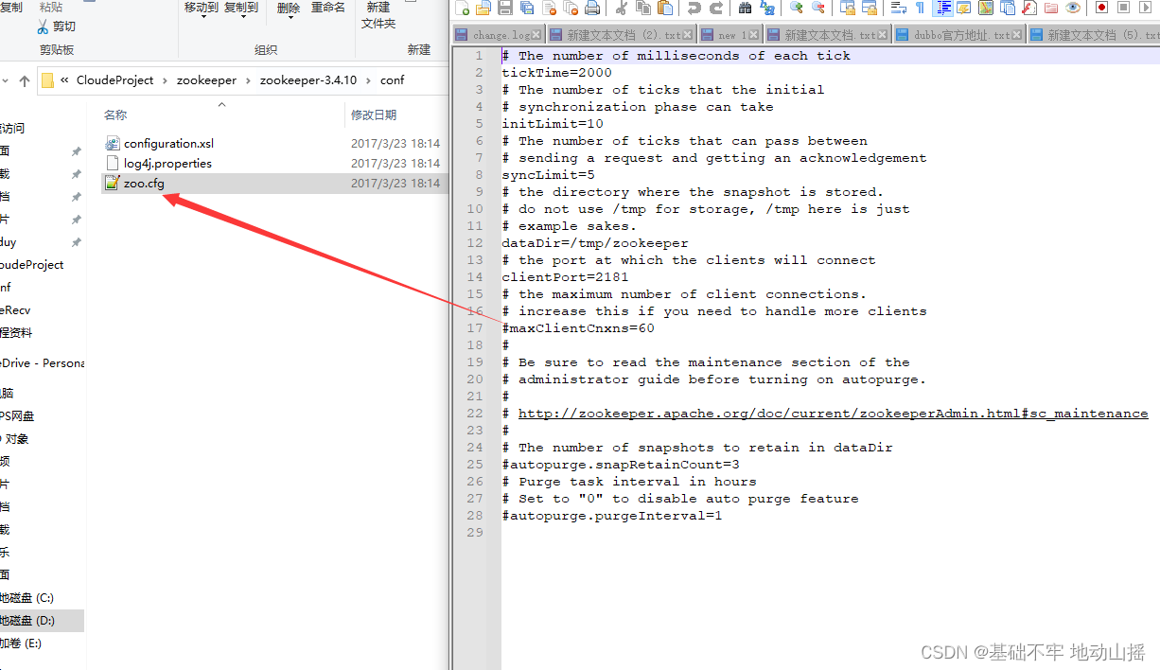
Task: Click the Cut scissors icon in Notepad++
Action: point(621,8)
